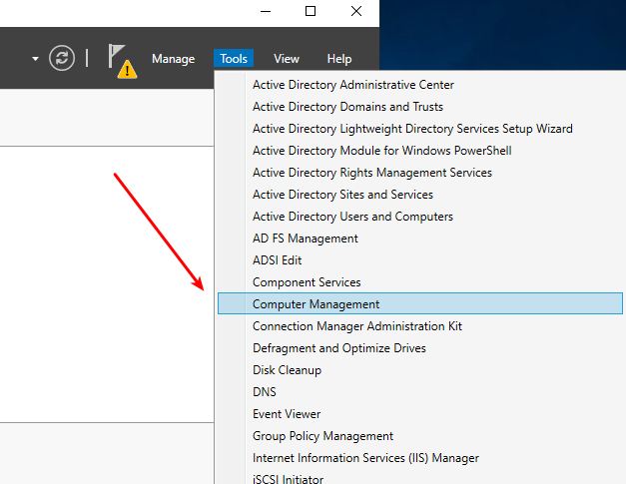Viewport: 626px width, 484px height.
Task: Open Defragment and Optimize Drives
Action: point(338,348)
